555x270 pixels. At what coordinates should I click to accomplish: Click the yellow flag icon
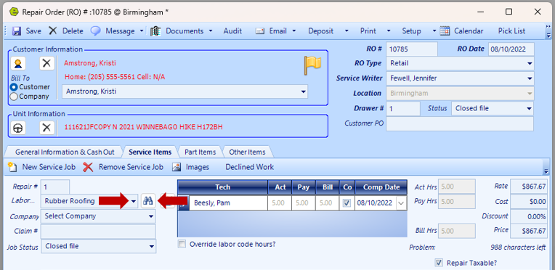coord(312,65)
